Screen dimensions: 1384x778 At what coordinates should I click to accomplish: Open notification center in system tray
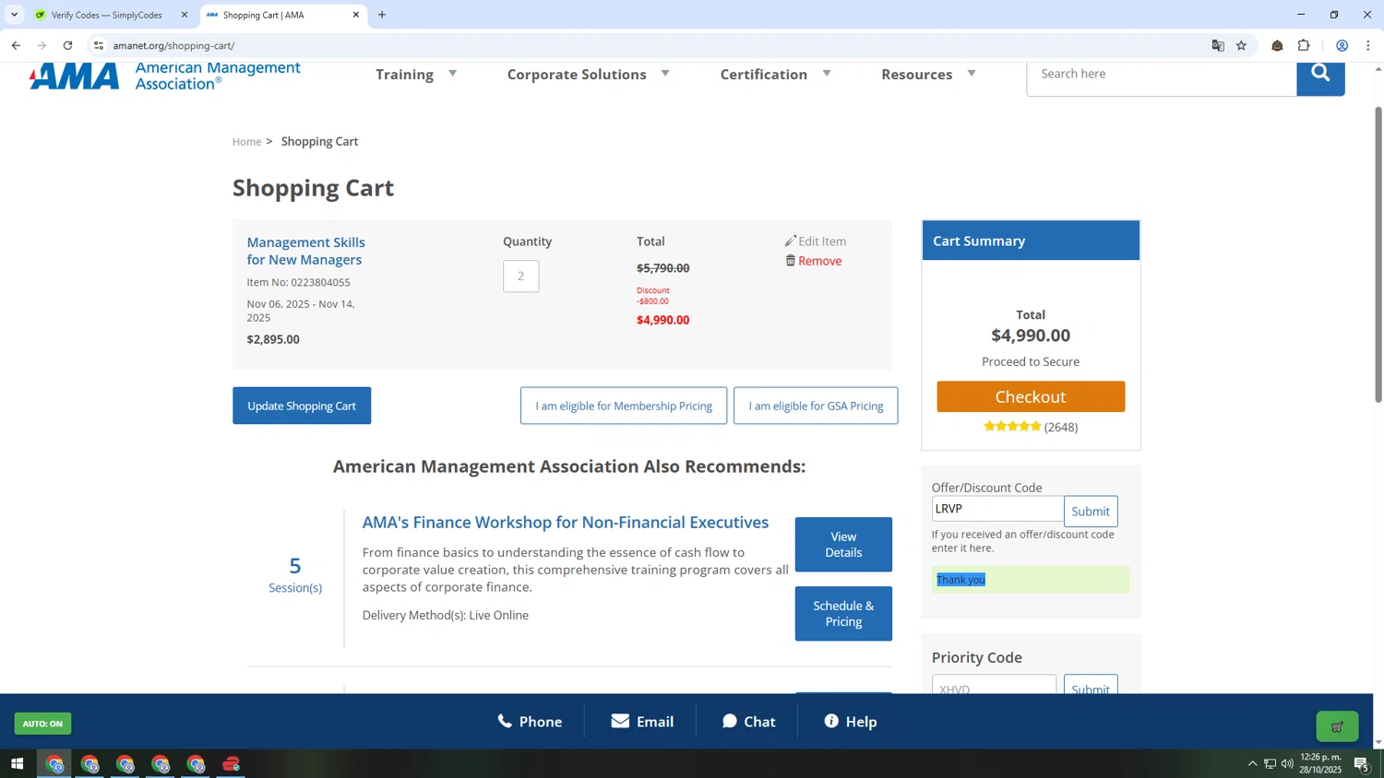click(x=1361, y=763)
